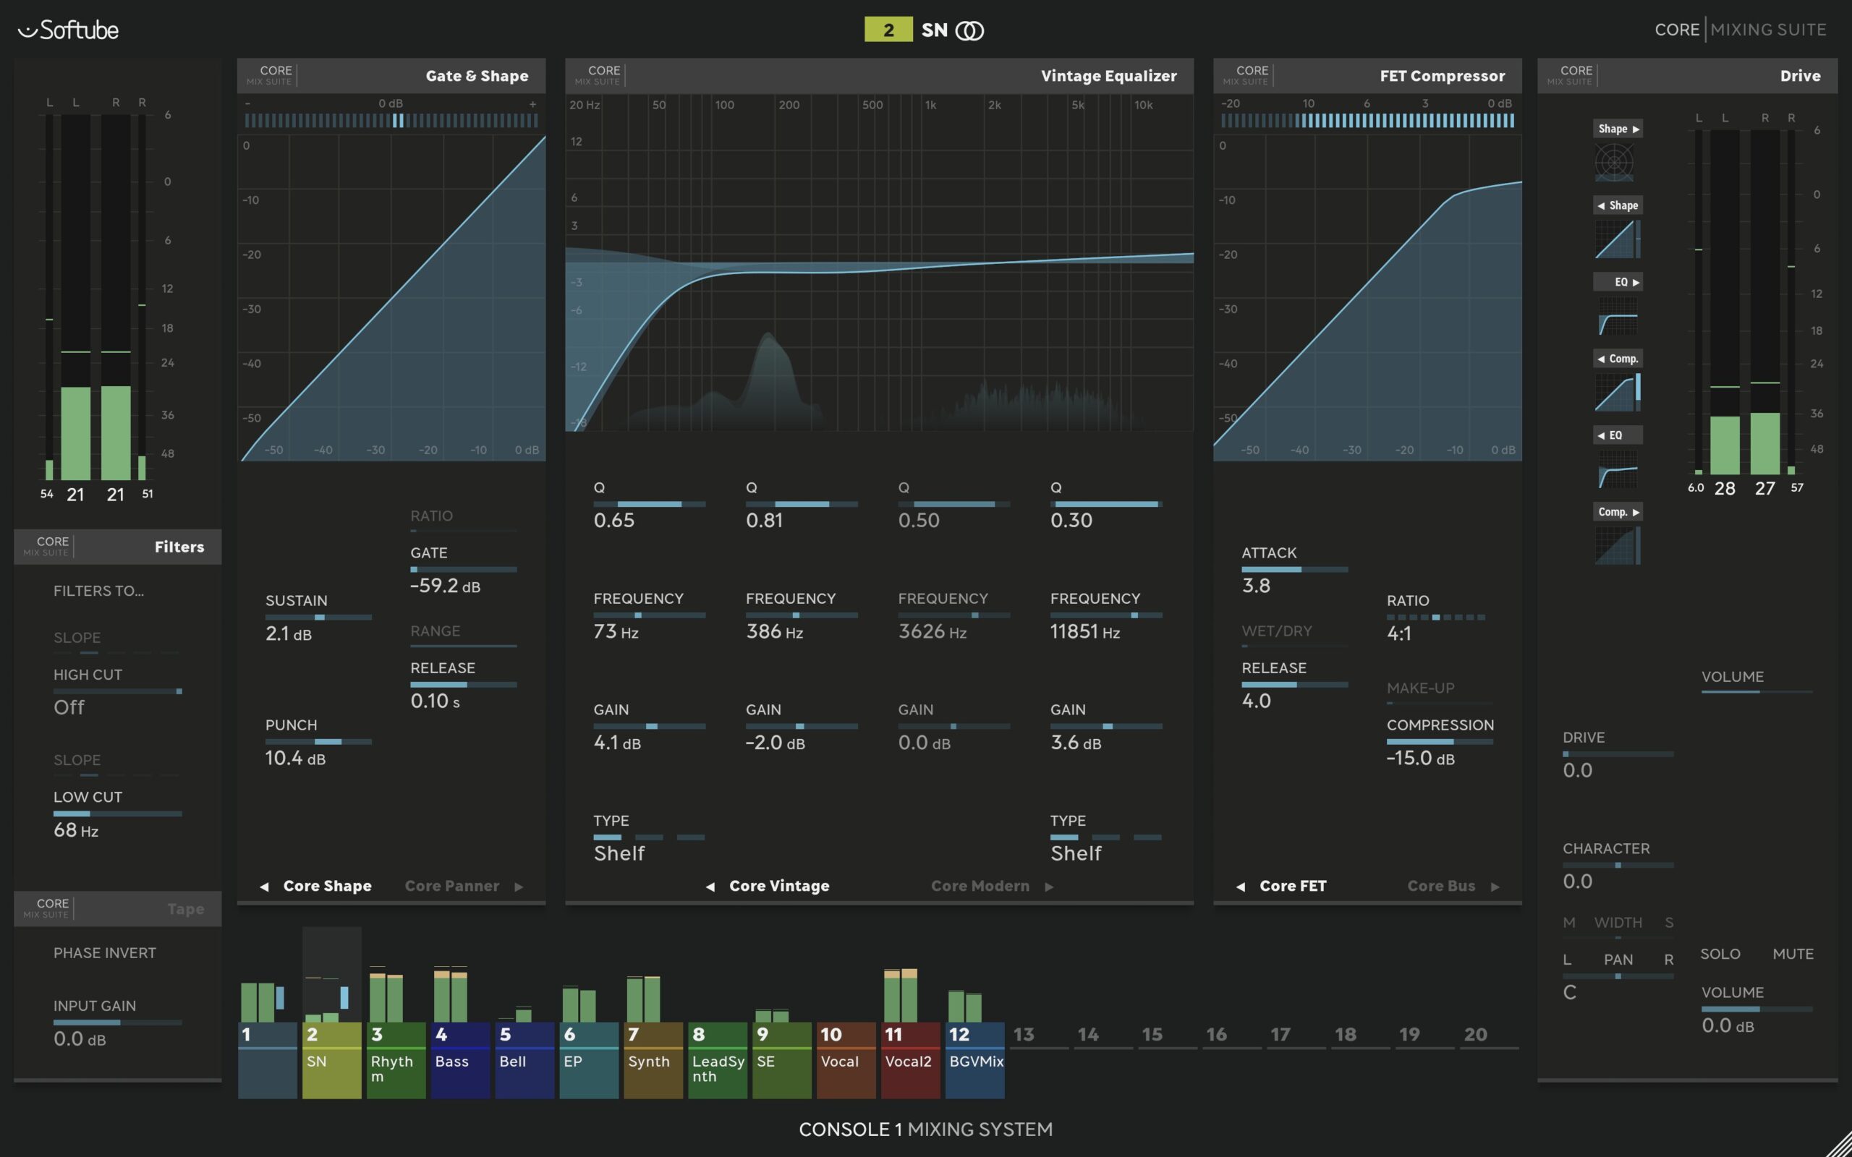Toggle PHASE INVERT

[105, 952]
